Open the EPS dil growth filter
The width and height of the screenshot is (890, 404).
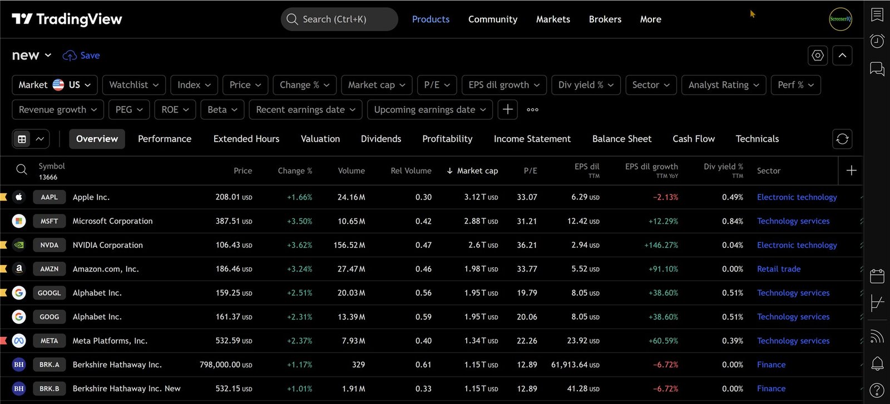click(504, 85)
